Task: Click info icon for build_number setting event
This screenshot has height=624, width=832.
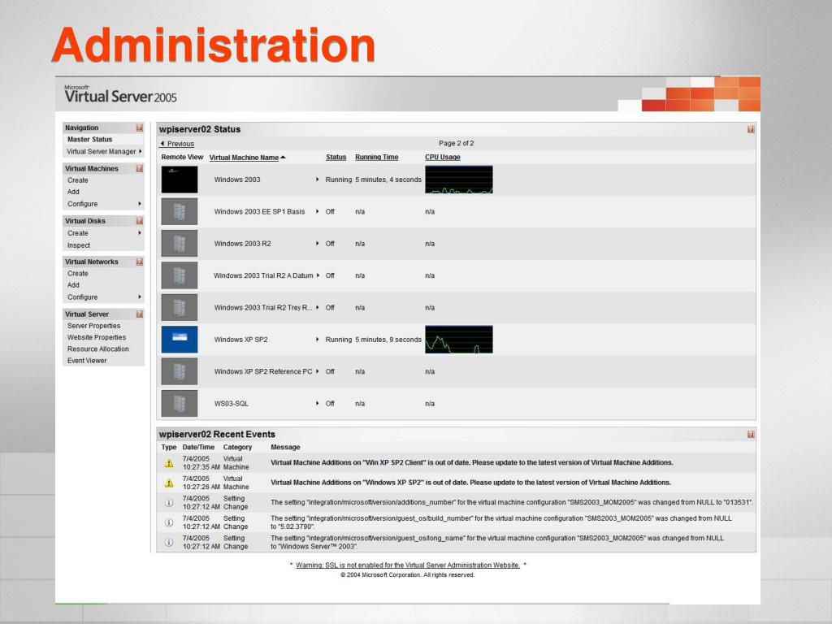Action: click(169, 522)
